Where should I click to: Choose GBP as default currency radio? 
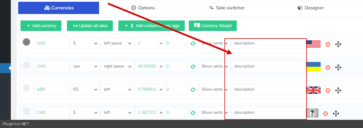pos(27,88)
